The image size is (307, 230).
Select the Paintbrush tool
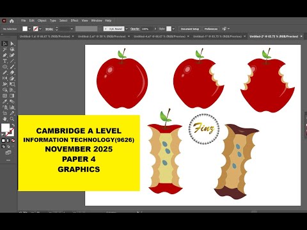(12, 66)
